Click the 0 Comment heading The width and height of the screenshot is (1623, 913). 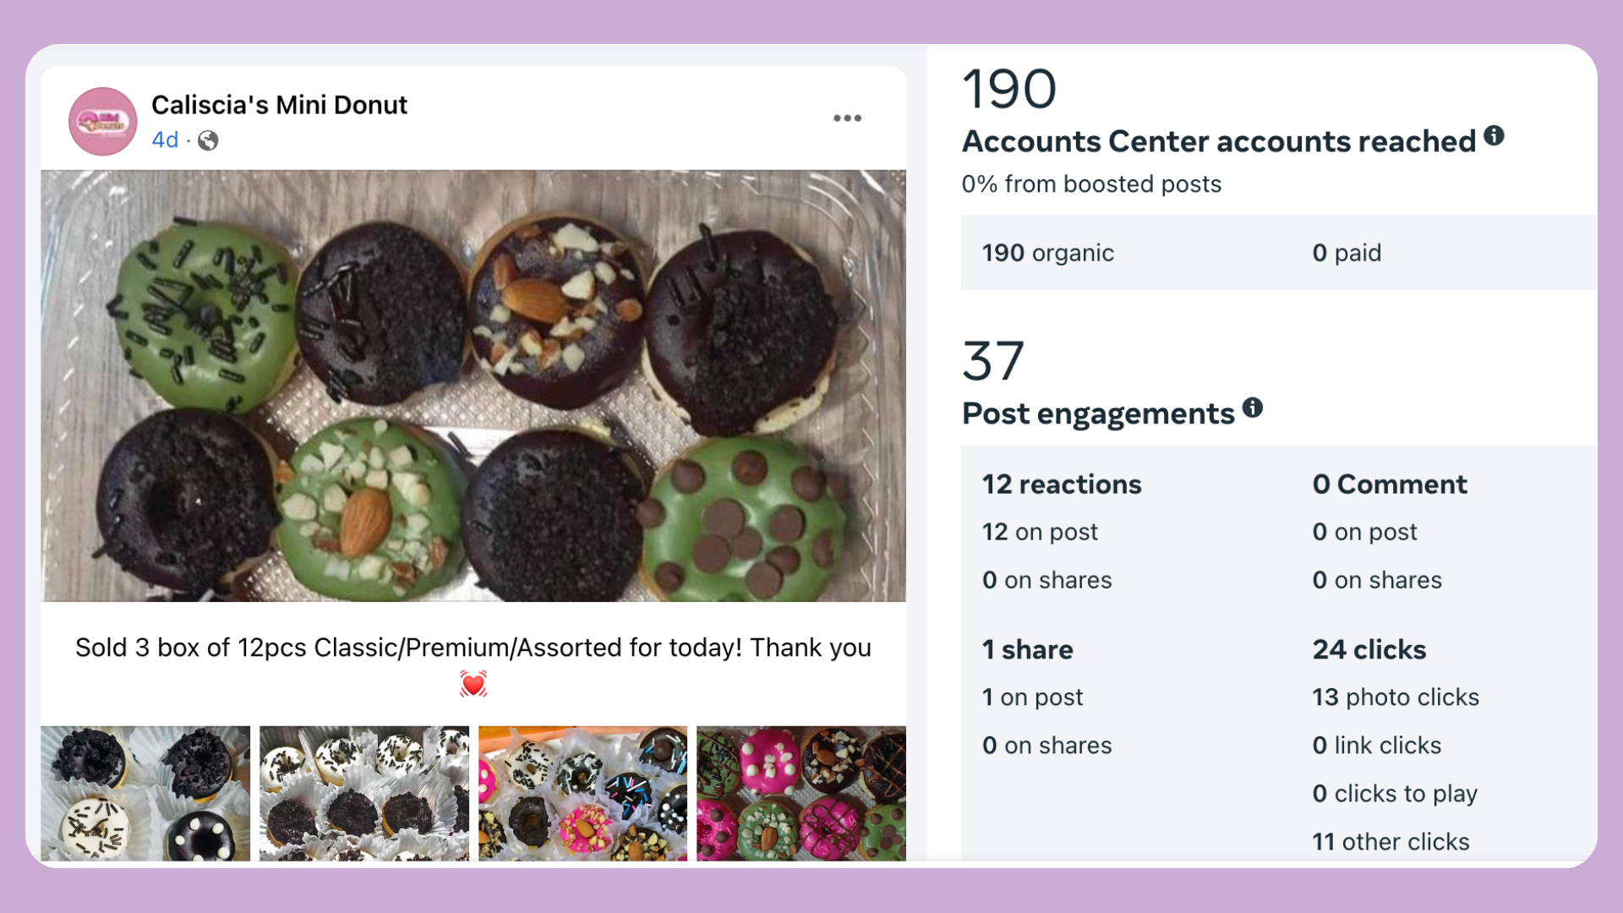coord(1389,484)
